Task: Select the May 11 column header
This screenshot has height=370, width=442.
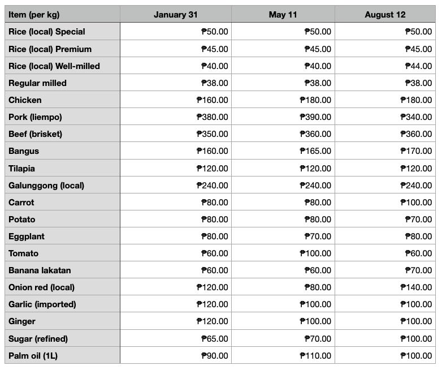Action: click(x=283, y=14)
